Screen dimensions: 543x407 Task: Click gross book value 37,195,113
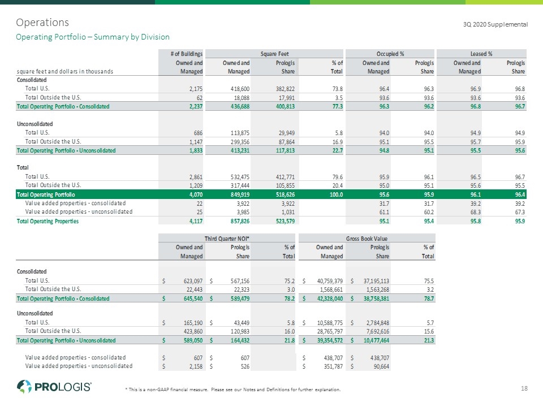(376, 282)
